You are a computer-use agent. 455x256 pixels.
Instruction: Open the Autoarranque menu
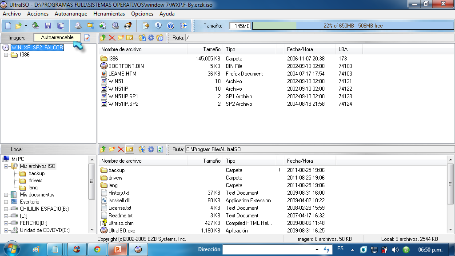(x=71, y=14)
